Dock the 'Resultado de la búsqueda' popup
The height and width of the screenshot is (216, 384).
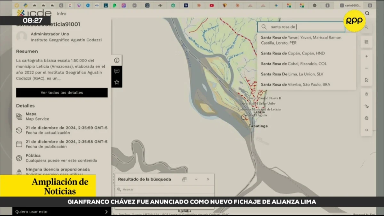click(184, 179)
